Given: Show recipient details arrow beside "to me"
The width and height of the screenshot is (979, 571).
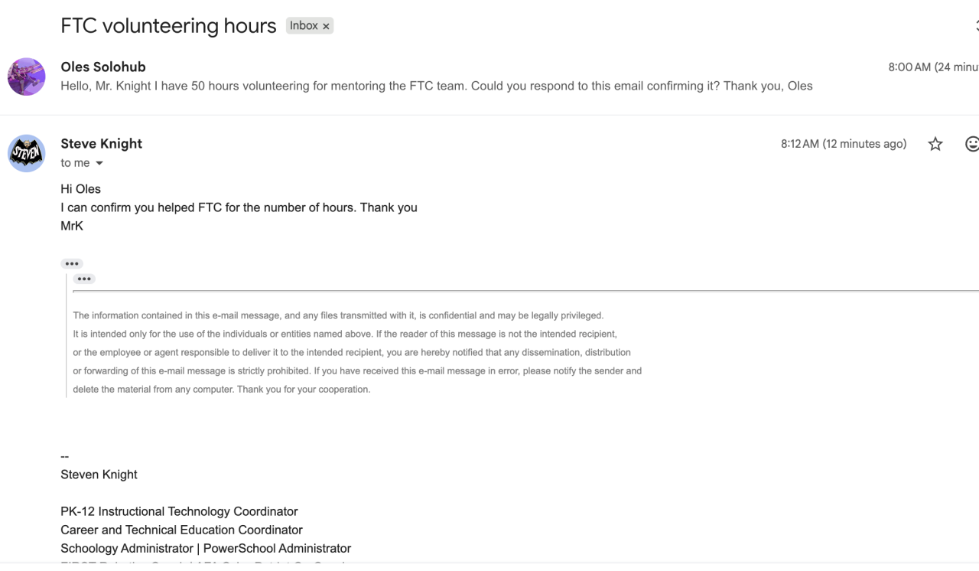Looking at the screenshot, I should (x=99, y=163).
